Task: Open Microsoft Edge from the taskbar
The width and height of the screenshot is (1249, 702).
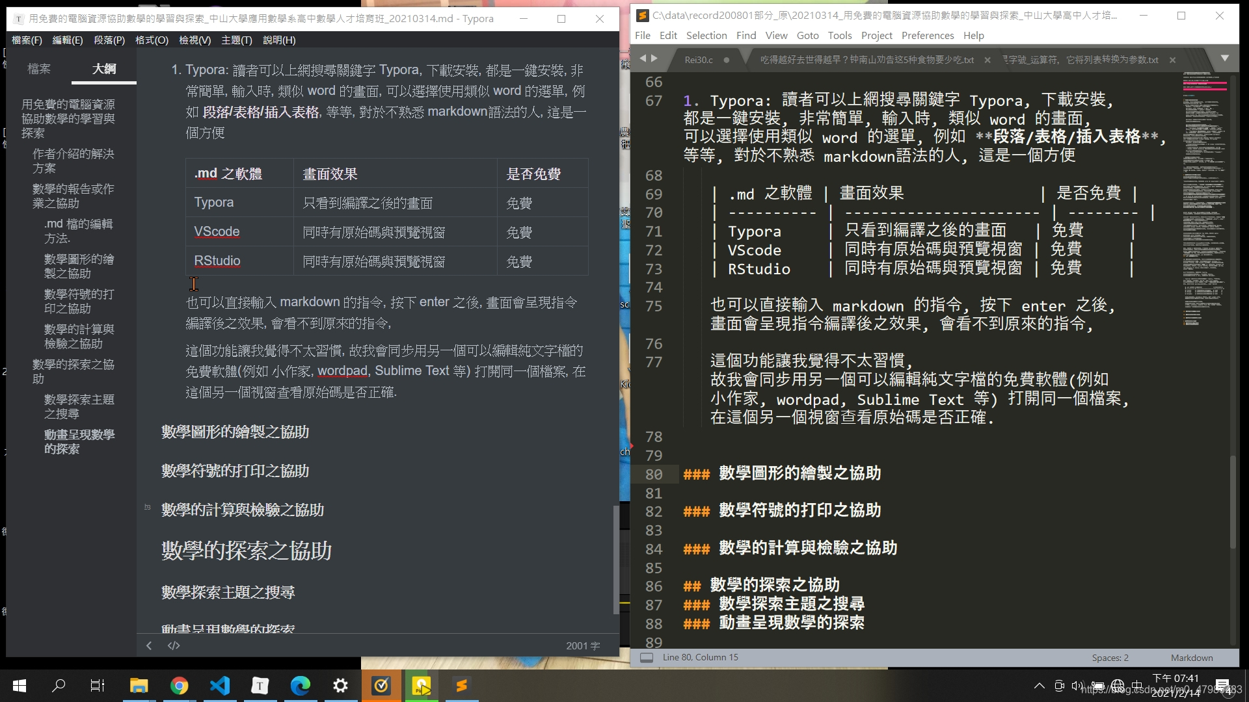Action: tap(300, 686)
